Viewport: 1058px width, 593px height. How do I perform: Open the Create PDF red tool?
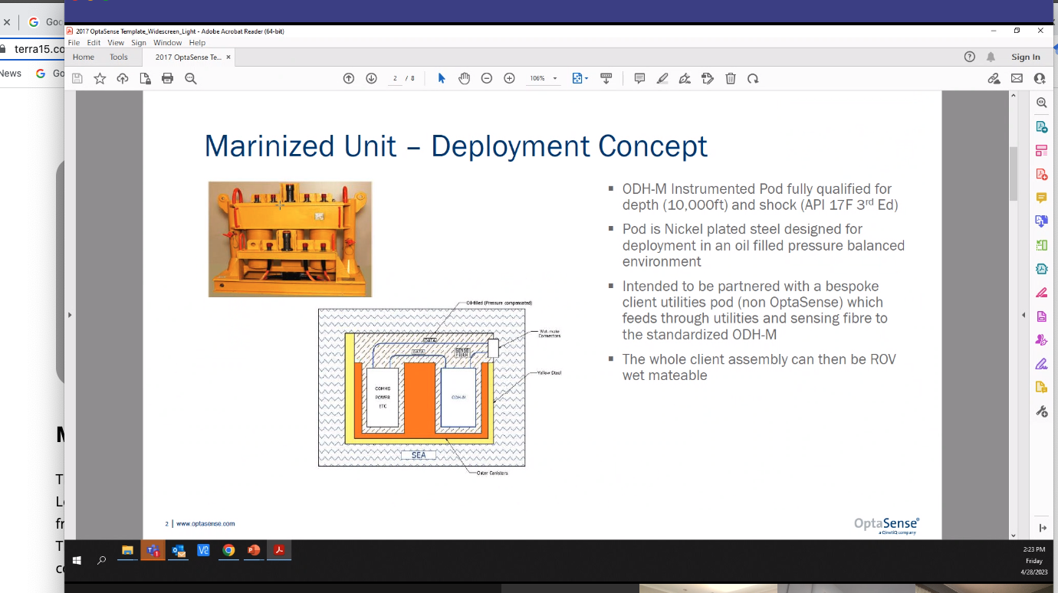(x=1041, y=174)
